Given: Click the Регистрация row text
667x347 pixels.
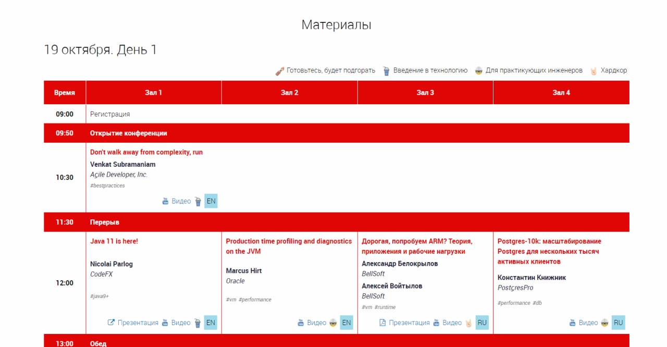Looking at the screenshot, I should tap(110, 114).
